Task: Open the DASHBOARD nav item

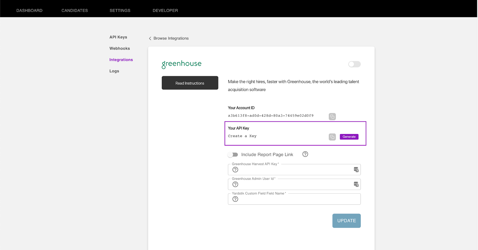Action: coord(29,10)
